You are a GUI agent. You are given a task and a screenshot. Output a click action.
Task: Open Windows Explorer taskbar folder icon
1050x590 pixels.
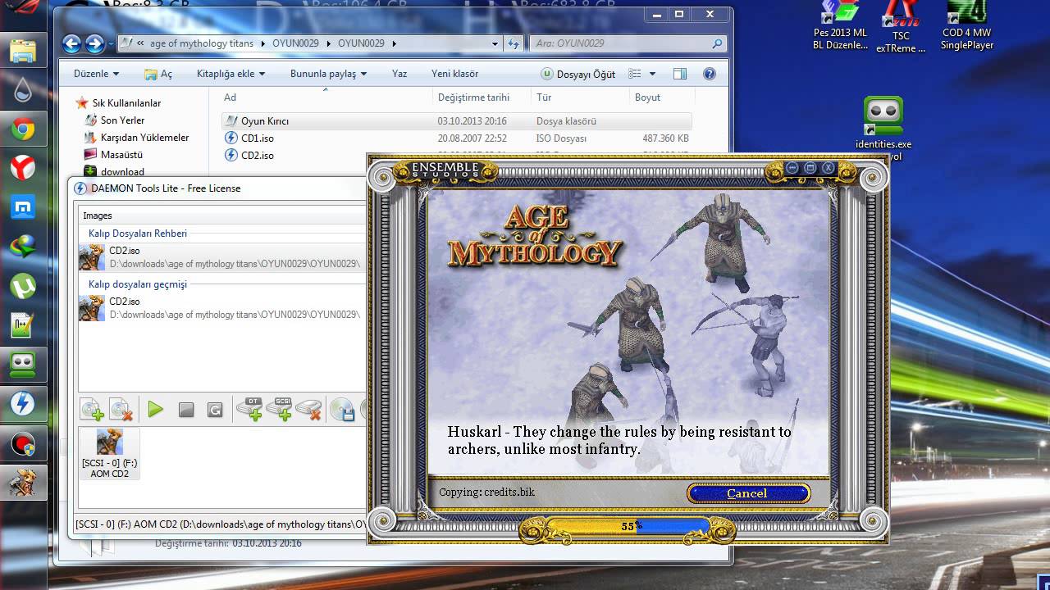point(22,50)
